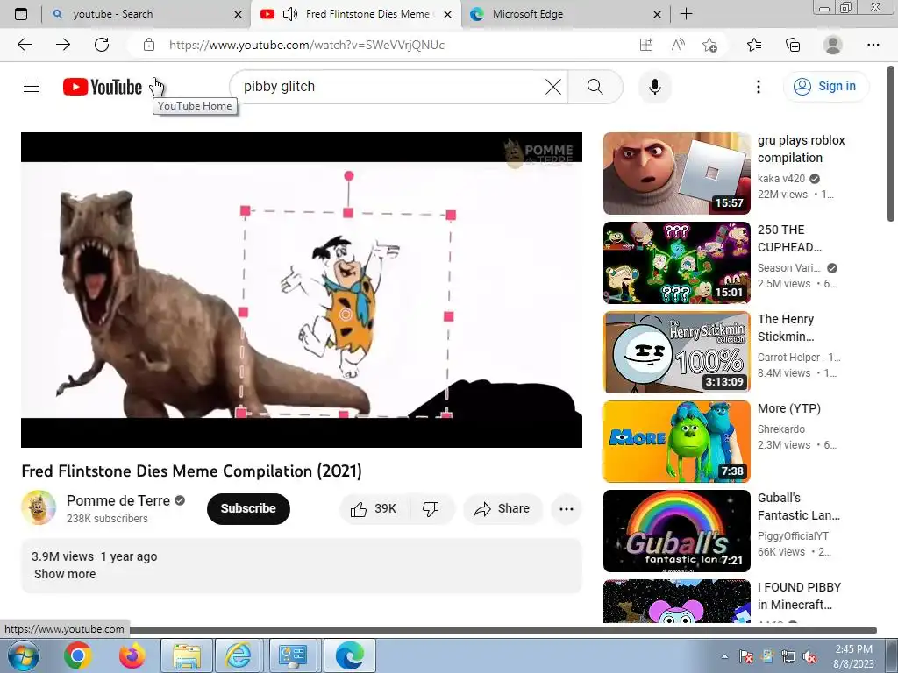
Task: Open 250 THE CUPHEAD video thumbnail
Action: (677, 263)
